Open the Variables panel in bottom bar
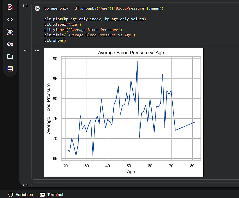The height and width of the screenshot is (198, 239). tap(21, 195)
